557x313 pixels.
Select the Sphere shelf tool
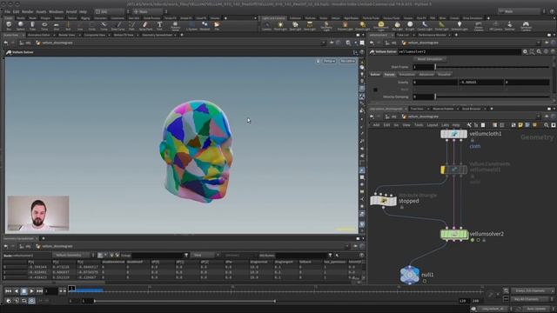click(x=21, y=25)
